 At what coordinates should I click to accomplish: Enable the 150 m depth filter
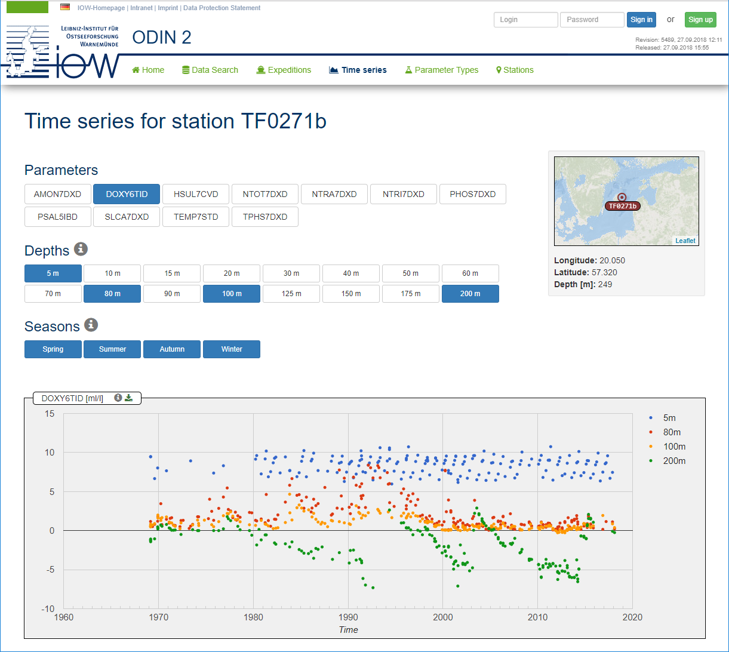(x=351, y=294)
